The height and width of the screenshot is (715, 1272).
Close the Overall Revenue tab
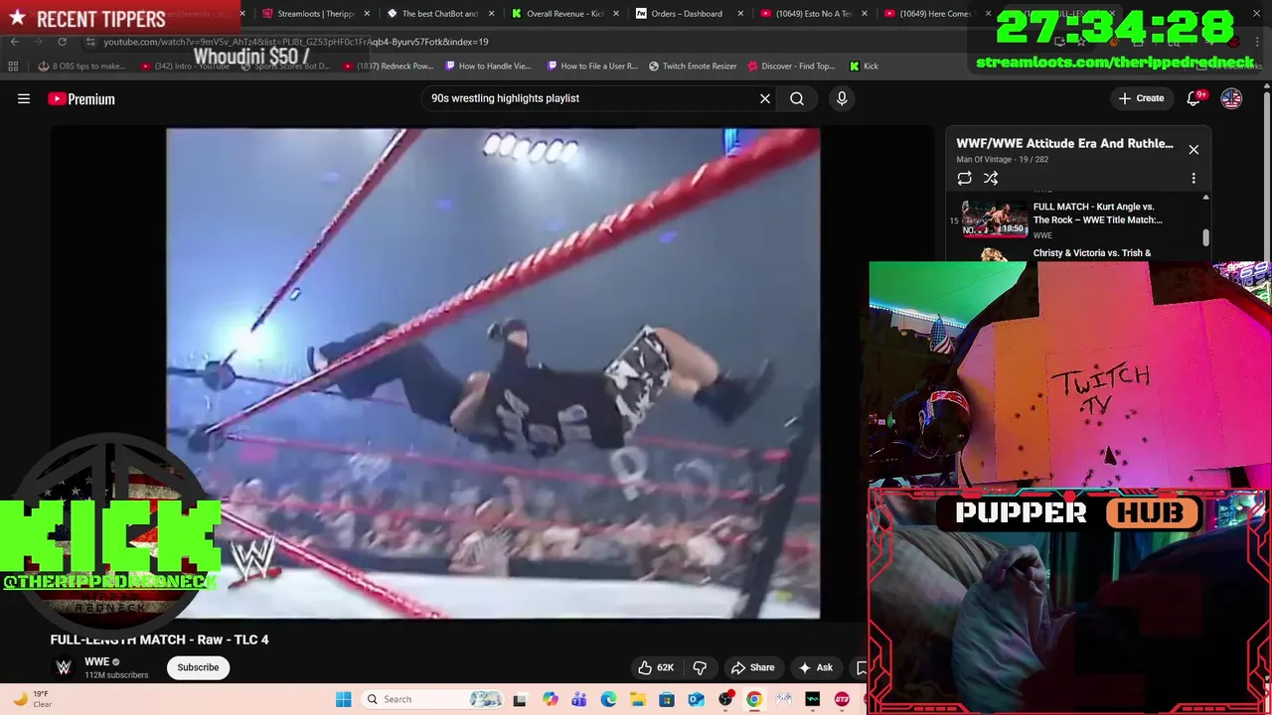617,14
